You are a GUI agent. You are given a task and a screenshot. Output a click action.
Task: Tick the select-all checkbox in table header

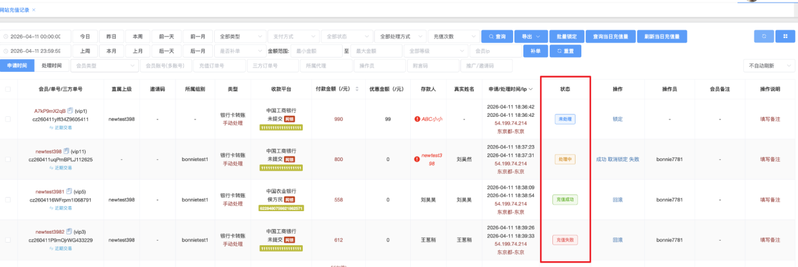click(x=8, y=89)
